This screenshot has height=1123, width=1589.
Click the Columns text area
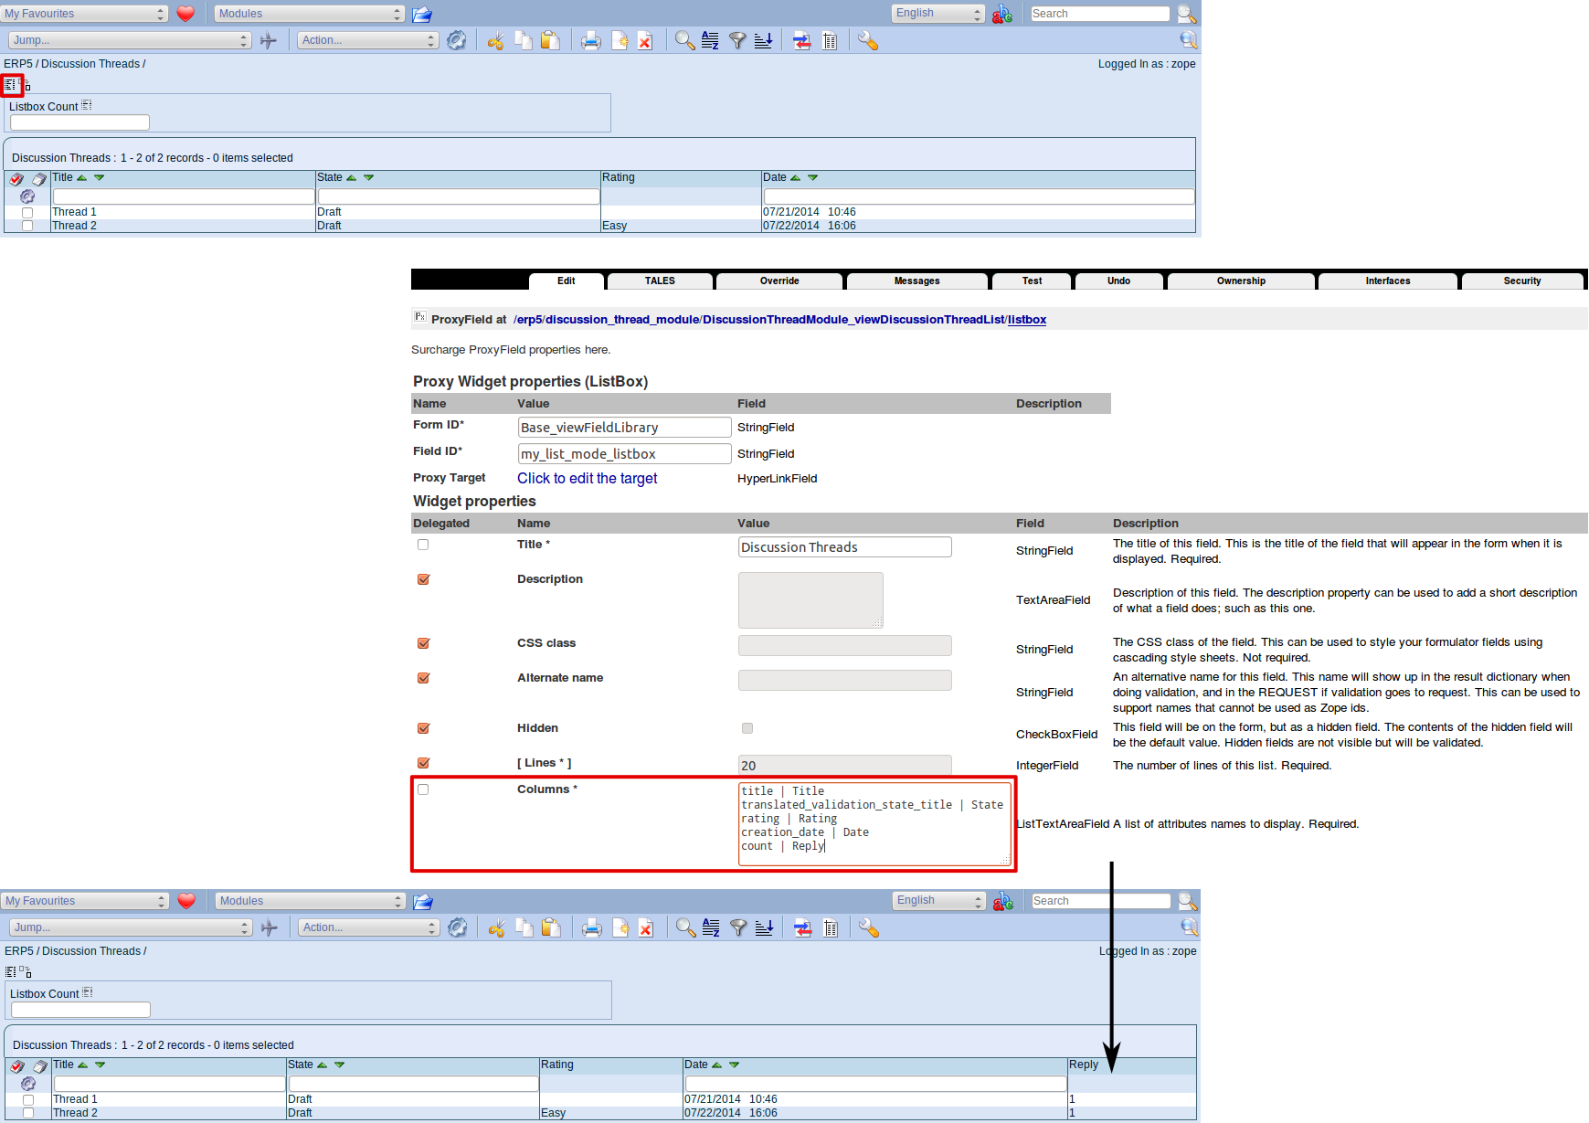tap(874, 823)
